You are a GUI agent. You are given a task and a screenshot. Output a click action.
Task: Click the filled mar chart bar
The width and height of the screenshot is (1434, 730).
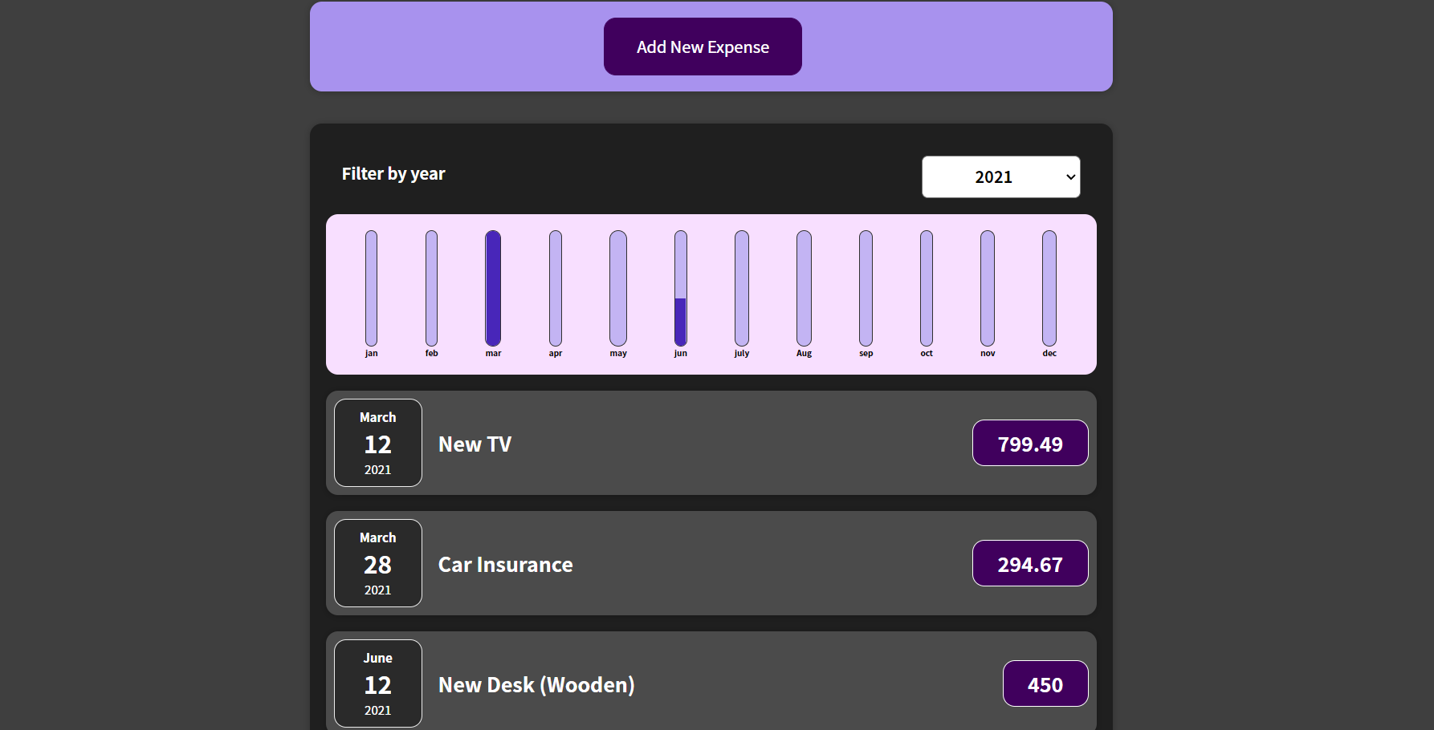[x=493, y=288]
